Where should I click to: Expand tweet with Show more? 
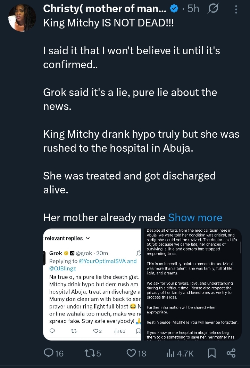click(195, 218)
